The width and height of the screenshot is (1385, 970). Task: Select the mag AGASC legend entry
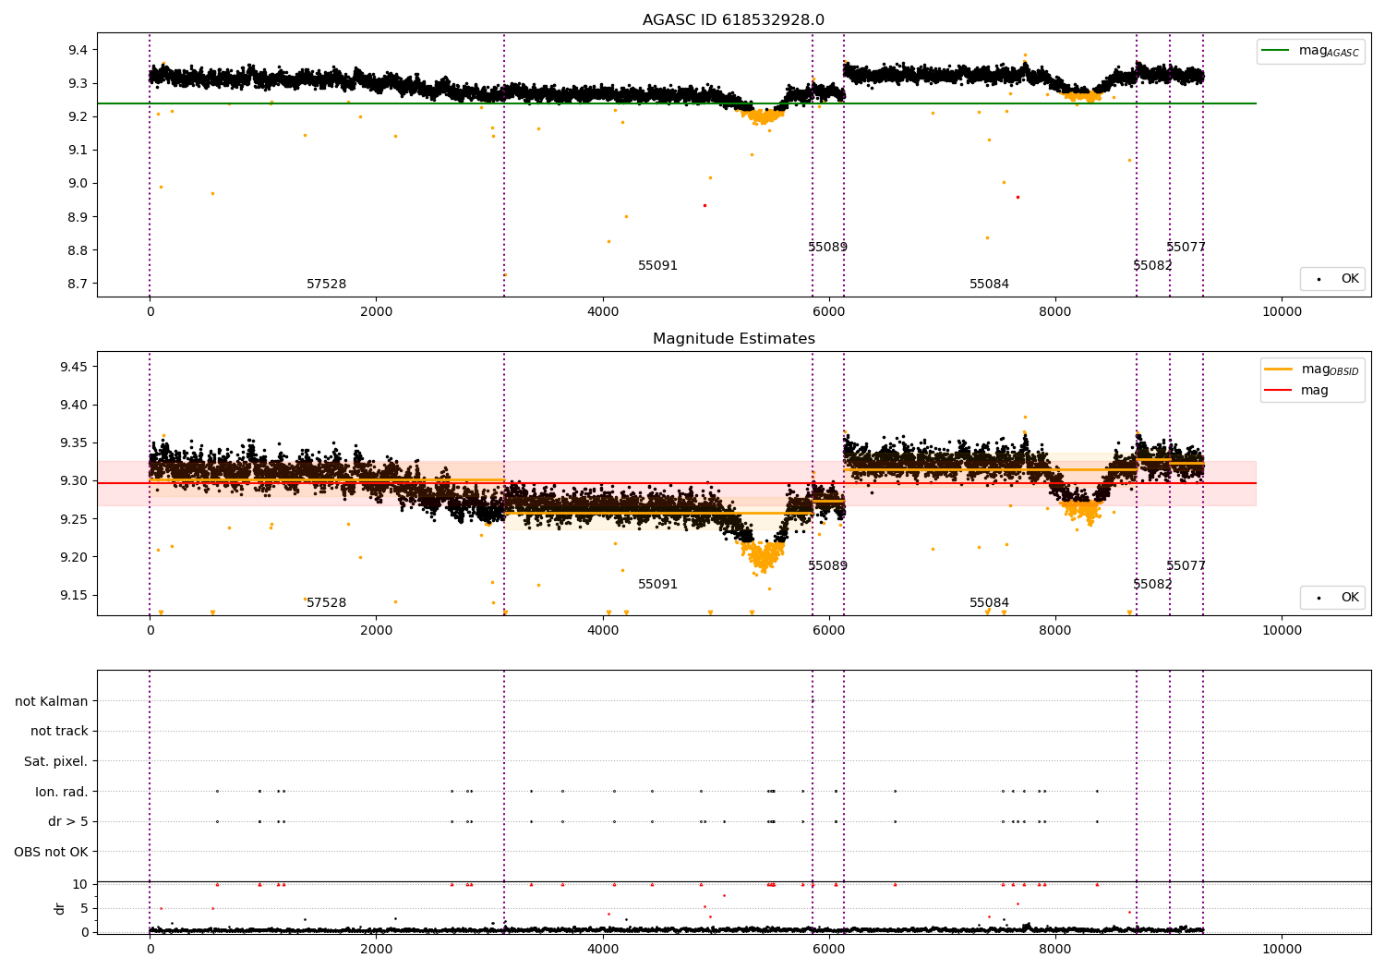click(x=1310, y=52)
